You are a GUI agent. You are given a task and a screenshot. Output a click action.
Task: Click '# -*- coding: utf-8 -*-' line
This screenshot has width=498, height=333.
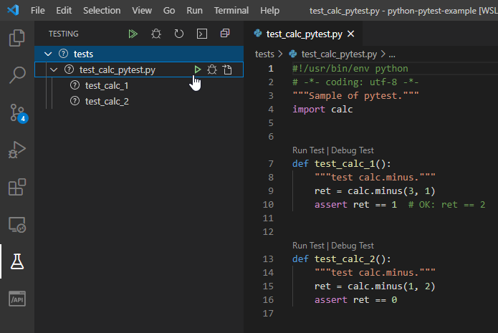[355, 82]
